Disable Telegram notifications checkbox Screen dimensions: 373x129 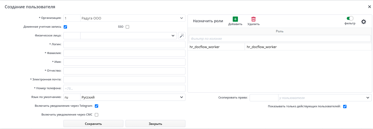click(96, 106)
